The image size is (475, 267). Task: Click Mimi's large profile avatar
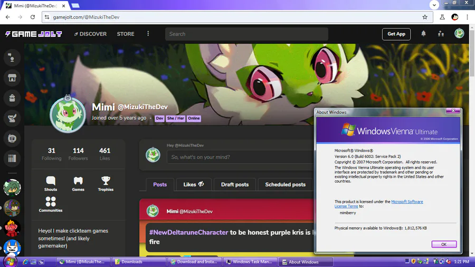68,115
